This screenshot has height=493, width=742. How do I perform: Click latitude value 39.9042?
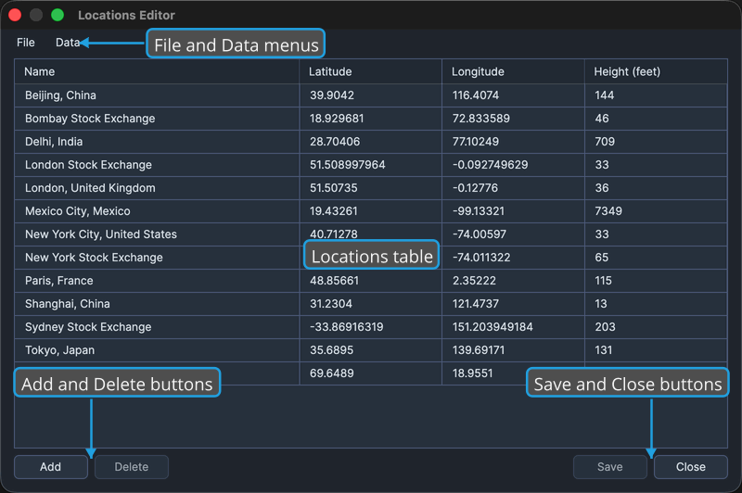point(332,95)
